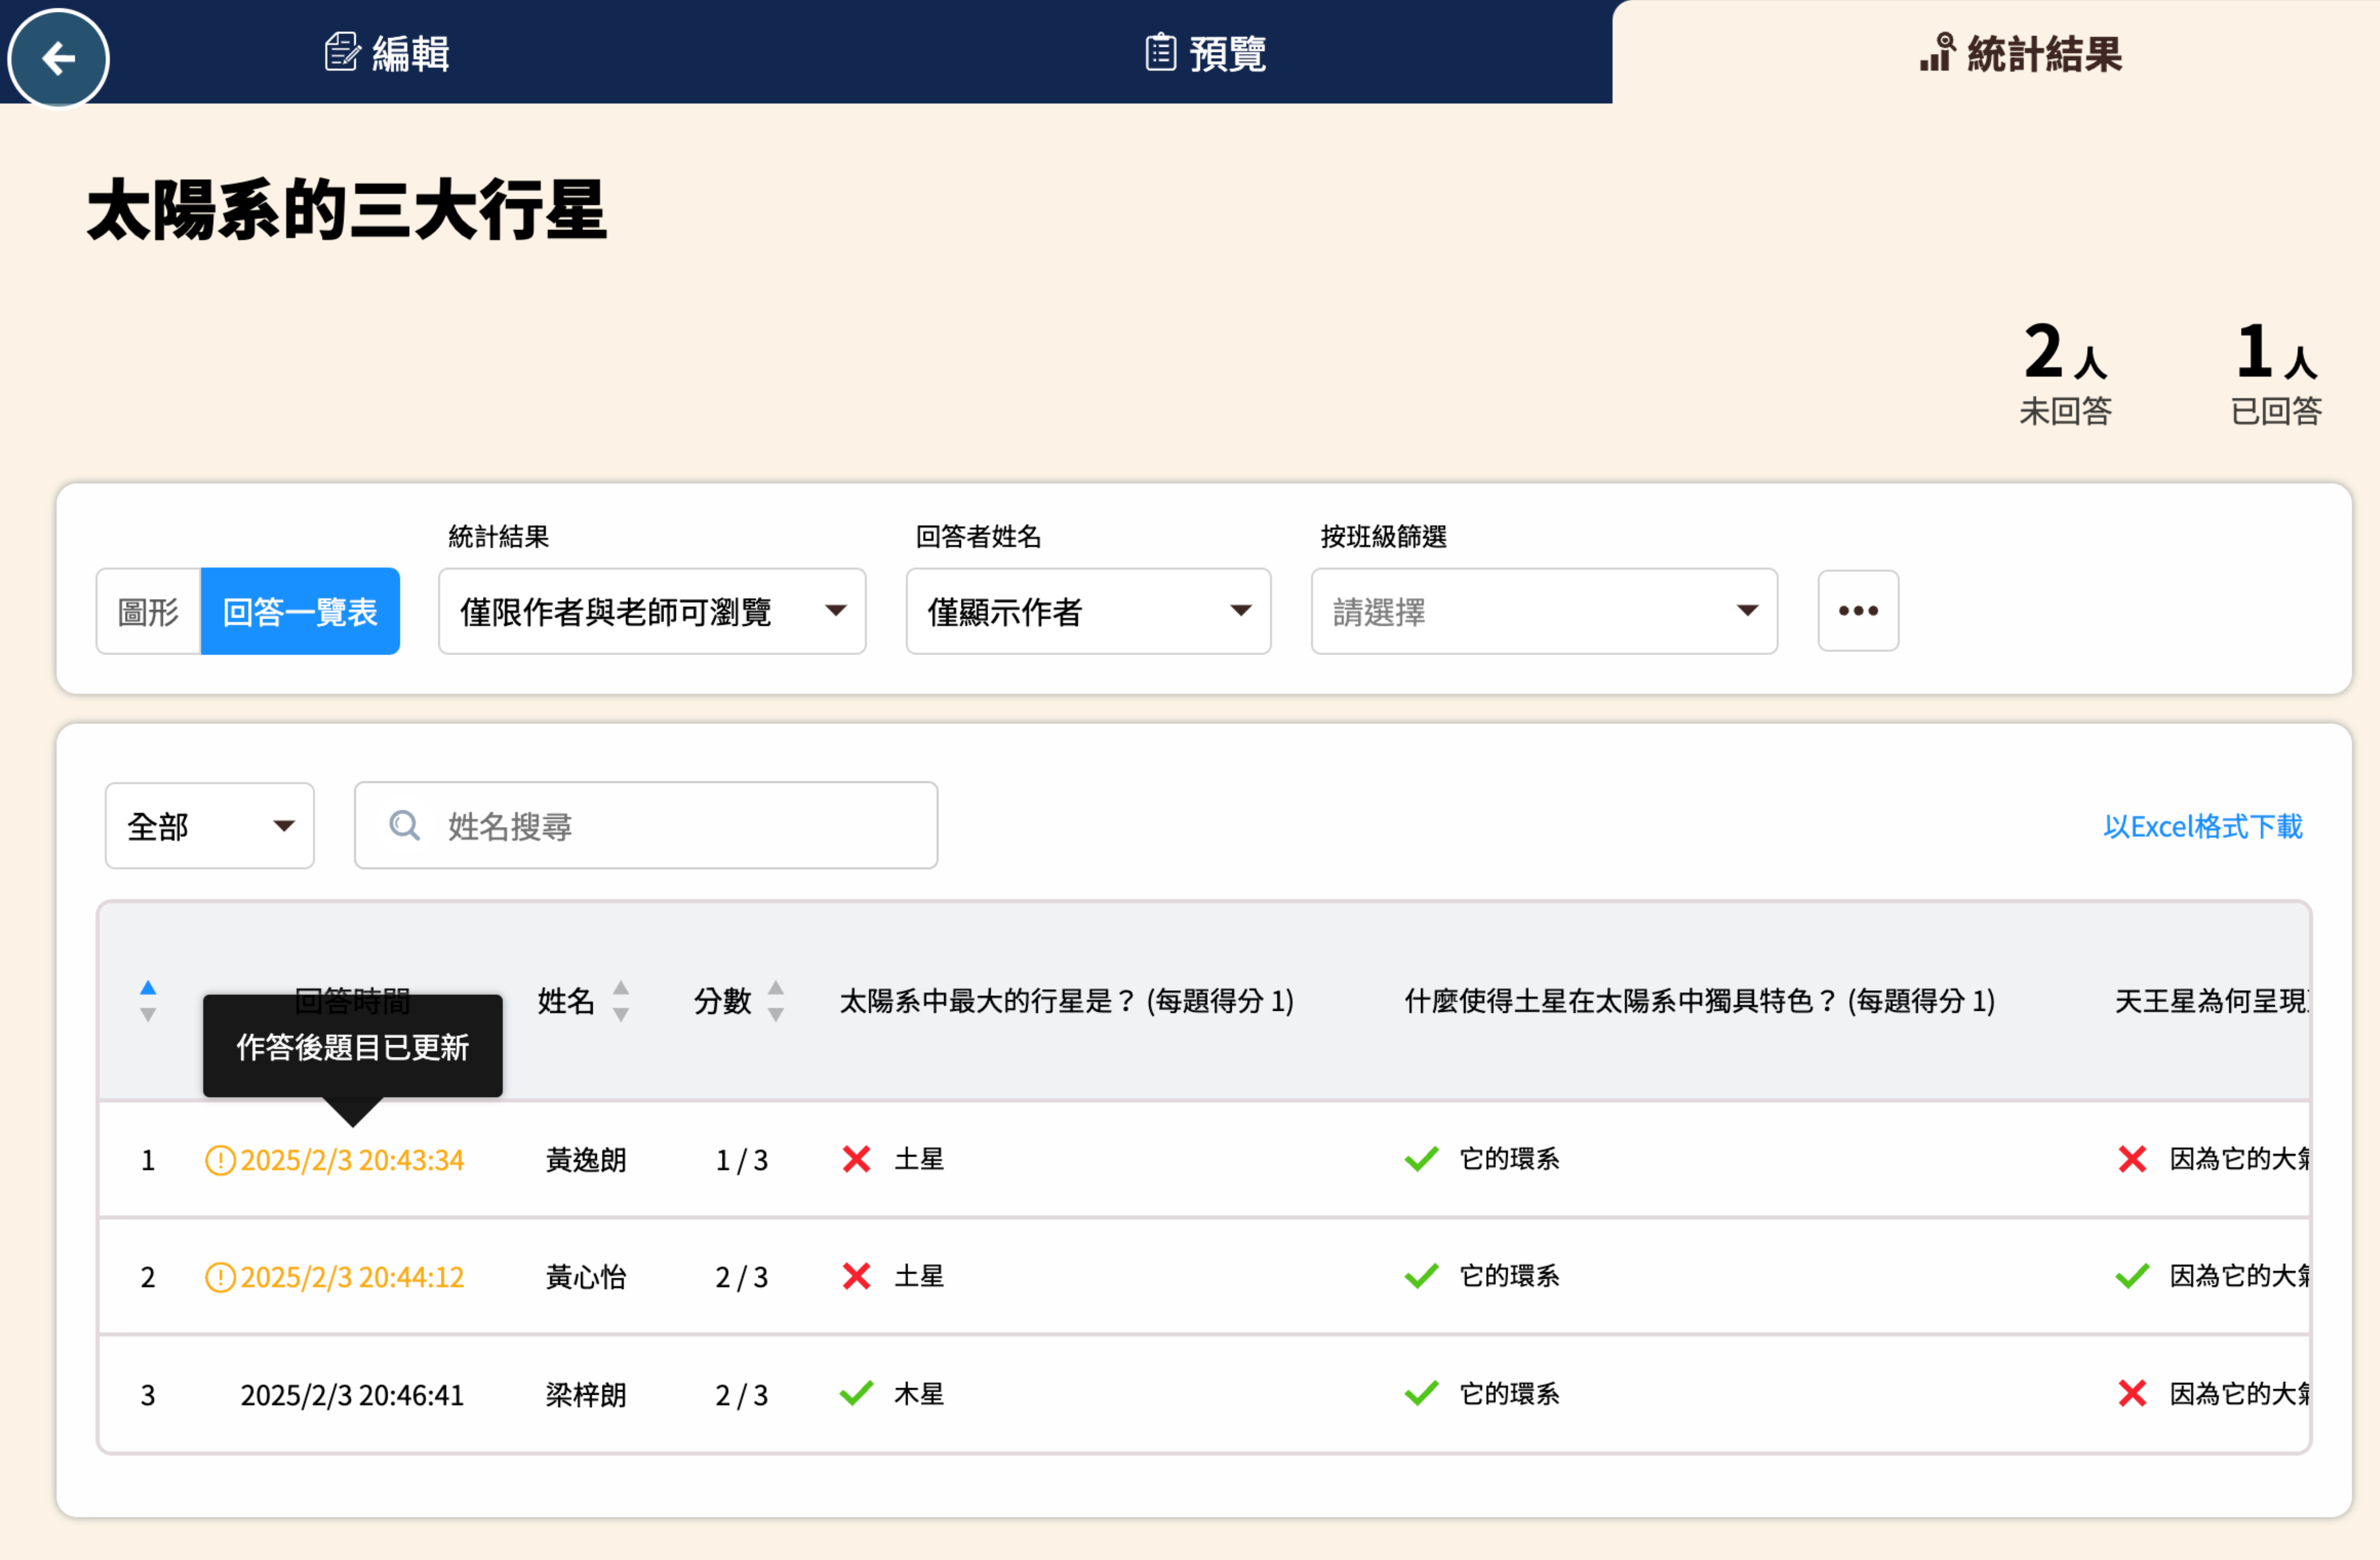Click red X for 黃逸朗's 土星 answer
Screen dimensions: 2380x1560
click(x=856, y=1159)
